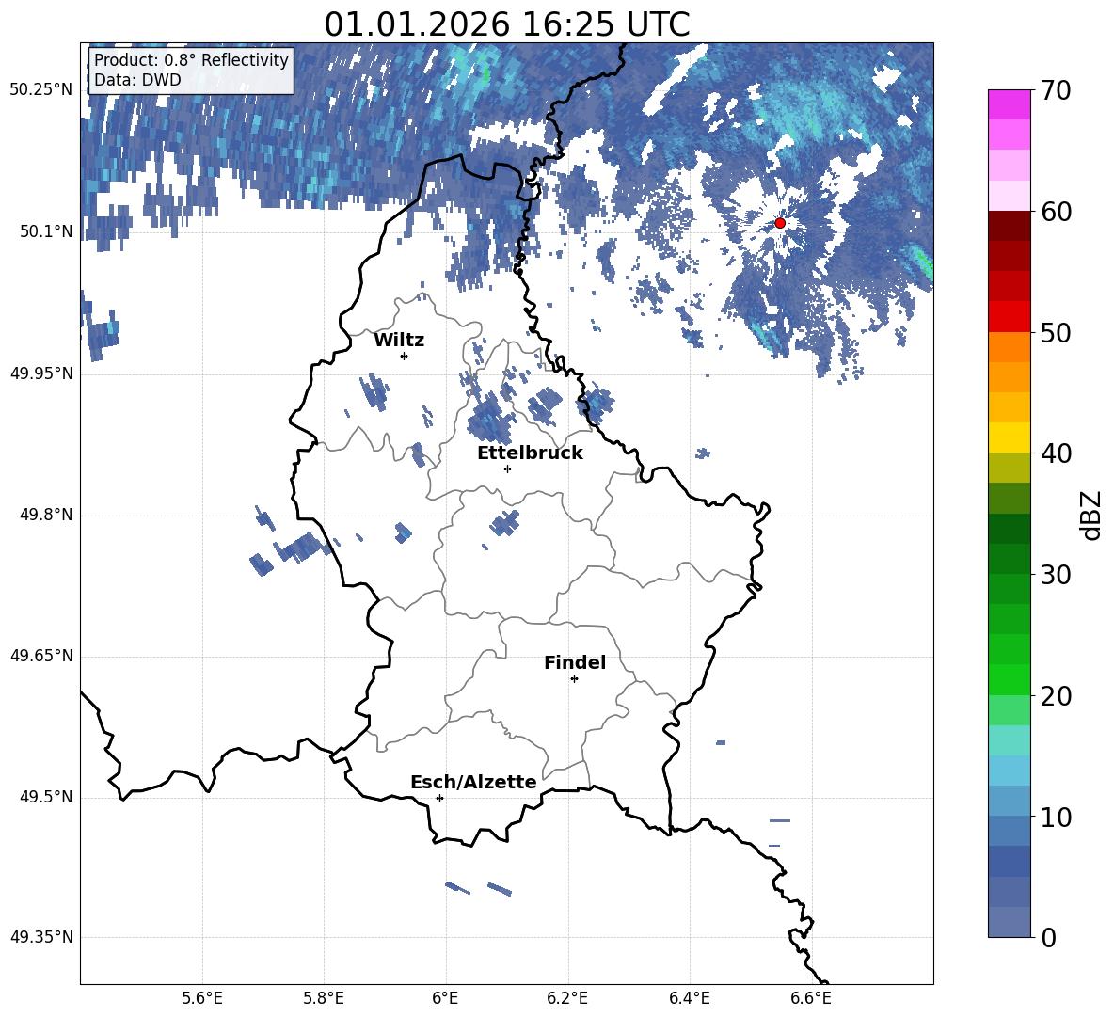1114x1017 pixels.
Task: Pick the bright green colorbar band just above 20 dBZ
Action: pyautogui.click(x=1009, y=679)
